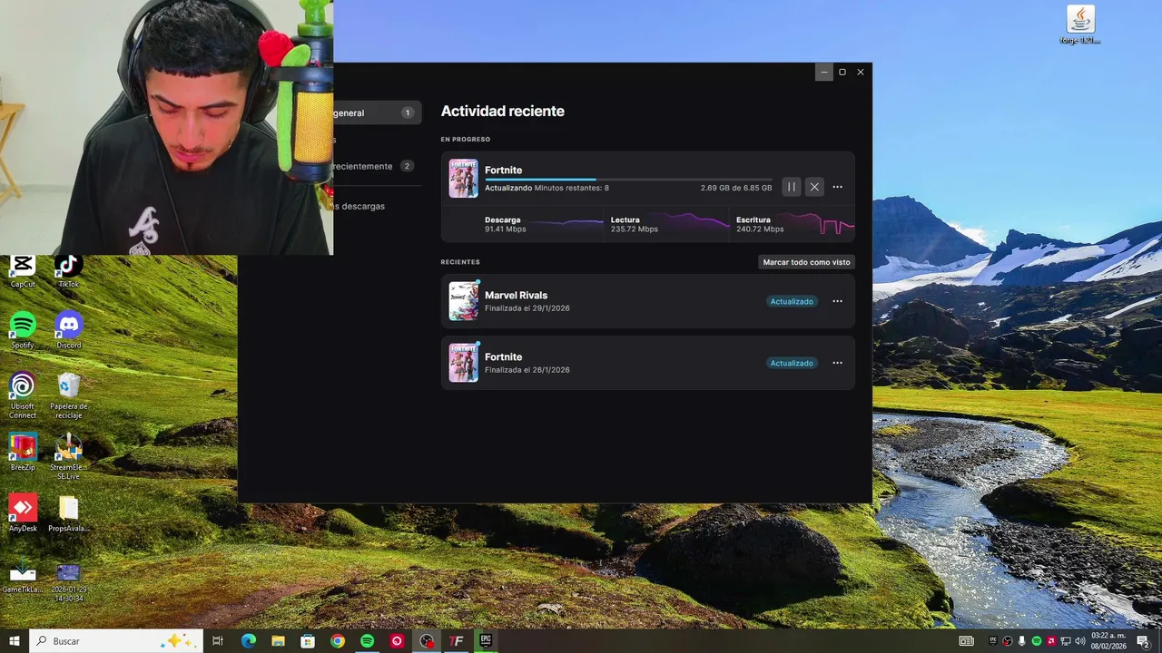The height and width of the screenshot is (653, 1162).
Task: Select the recientemente sidebar tab
Action: 375,166
